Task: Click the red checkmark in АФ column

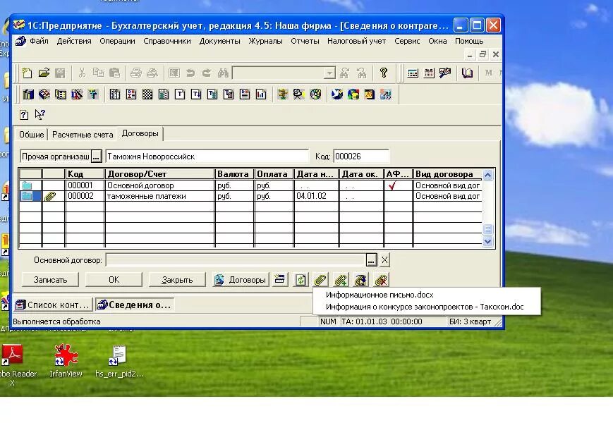Action: point(392,185)
